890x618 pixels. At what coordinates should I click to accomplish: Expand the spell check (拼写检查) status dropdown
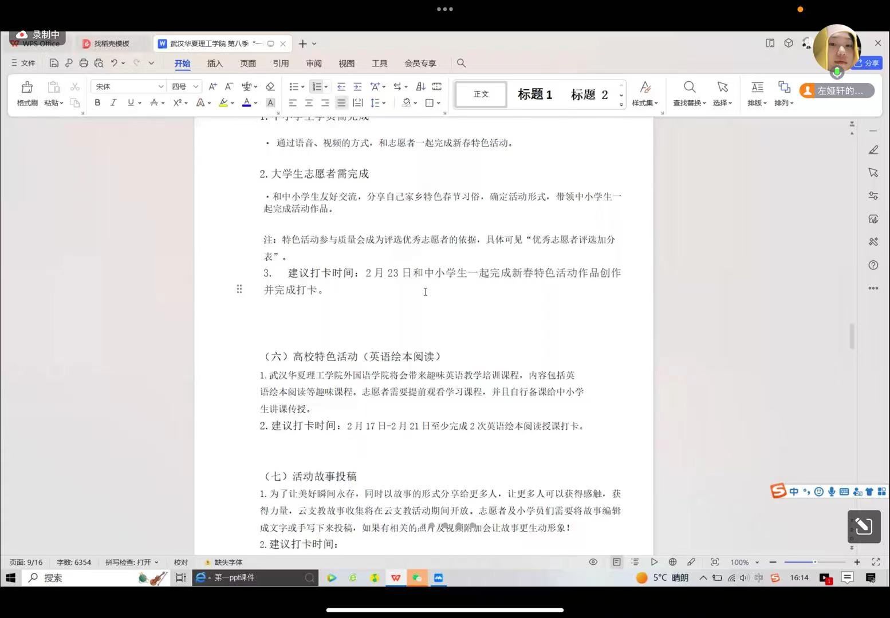point(132,562)
